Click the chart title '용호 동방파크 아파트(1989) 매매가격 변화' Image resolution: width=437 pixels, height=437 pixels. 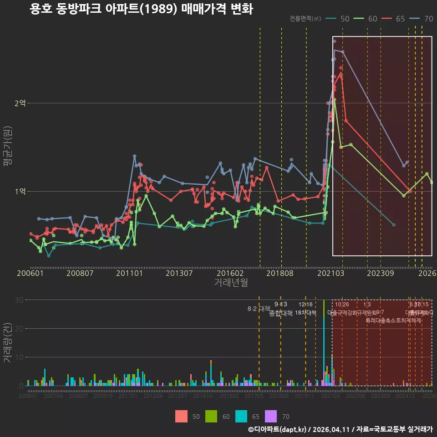(x=141, y=9)
